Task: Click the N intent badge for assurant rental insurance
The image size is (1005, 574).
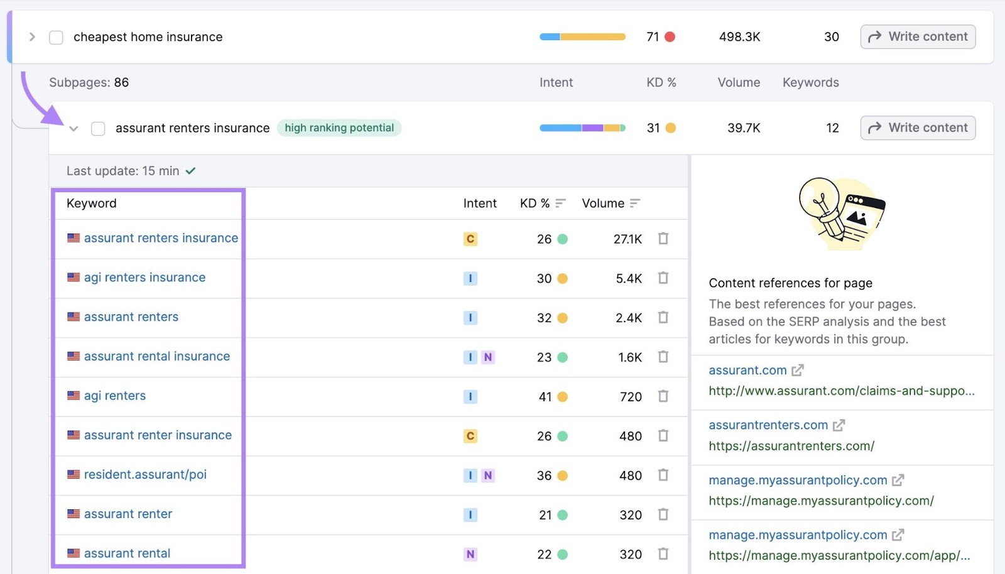Action: [488, 357]
